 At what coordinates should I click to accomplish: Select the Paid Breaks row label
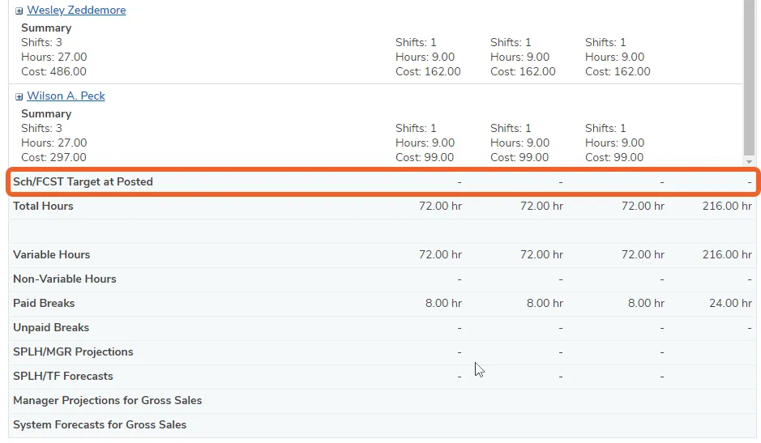tap(44, 303)
